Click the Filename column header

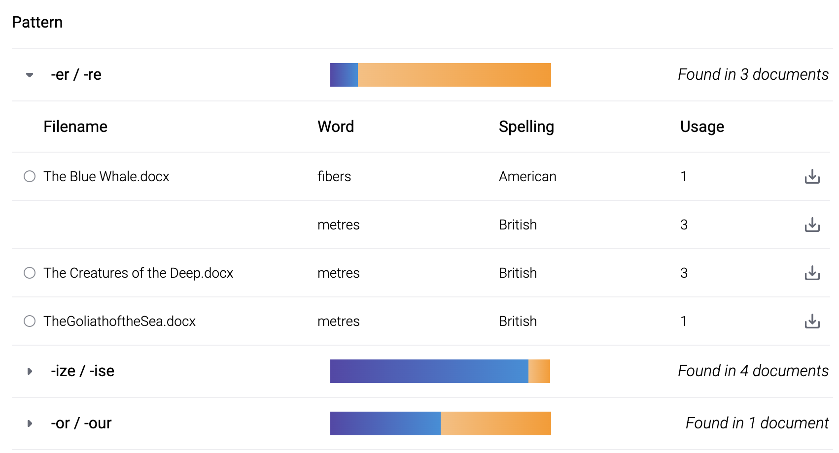point(75,127)
